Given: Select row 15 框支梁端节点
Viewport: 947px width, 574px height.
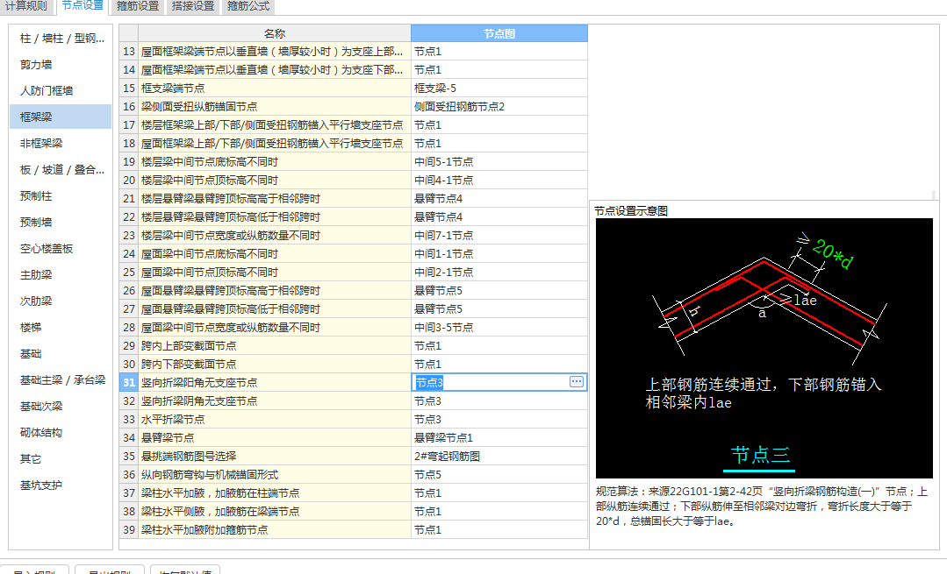Looking at the screenshot, I should pos(274,88).
